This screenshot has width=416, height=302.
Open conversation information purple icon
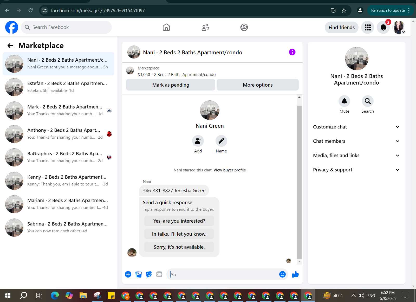[292, 52]
